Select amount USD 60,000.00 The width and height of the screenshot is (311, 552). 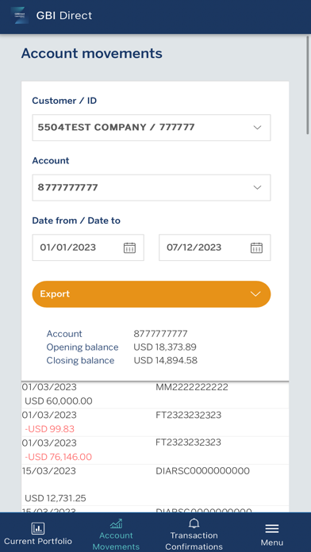point(59,401)
